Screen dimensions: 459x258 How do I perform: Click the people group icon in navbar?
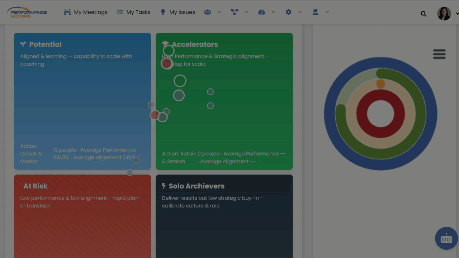click(x=208, y=12)
